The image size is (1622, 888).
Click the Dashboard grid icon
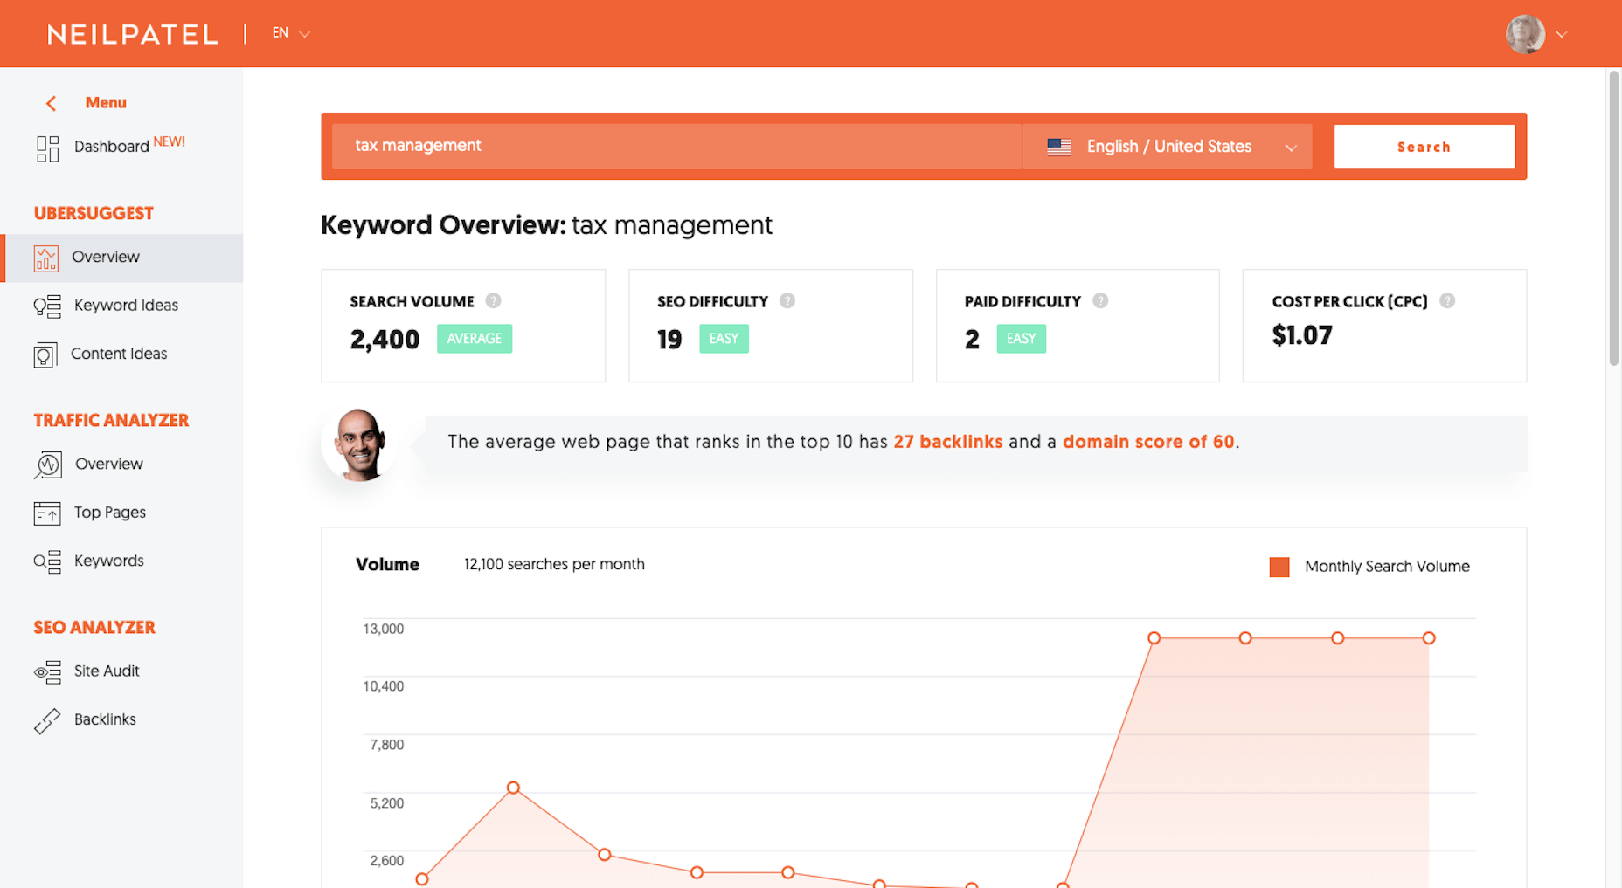(x=47, y=148)
